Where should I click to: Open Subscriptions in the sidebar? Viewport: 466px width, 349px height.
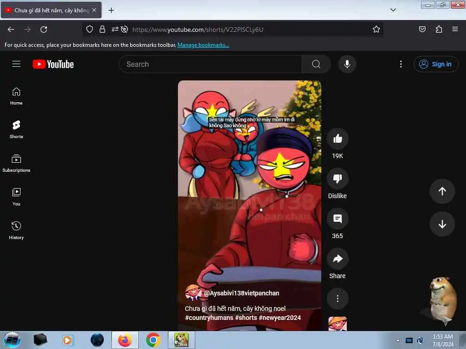[16, 163]
